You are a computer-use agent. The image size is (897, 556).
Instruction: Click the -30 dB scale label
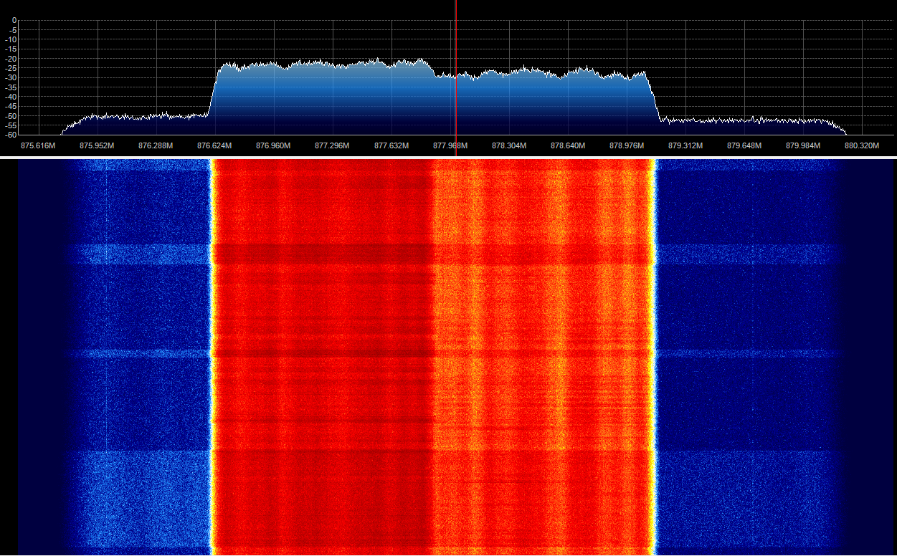pos(11,77)
